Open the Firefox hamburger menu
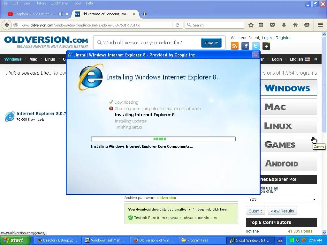Viewport: 327px width, 245px height. click(x=320, y=25)
